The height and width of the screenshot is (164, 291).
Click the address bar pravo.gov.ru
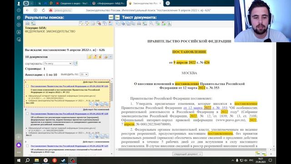[63, 10]
